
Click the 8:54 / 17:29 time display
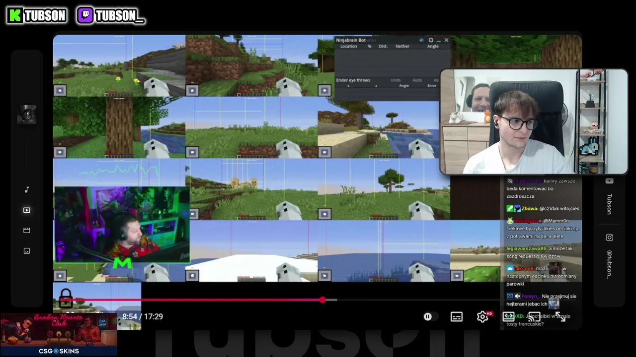click(x=143, y=316)
